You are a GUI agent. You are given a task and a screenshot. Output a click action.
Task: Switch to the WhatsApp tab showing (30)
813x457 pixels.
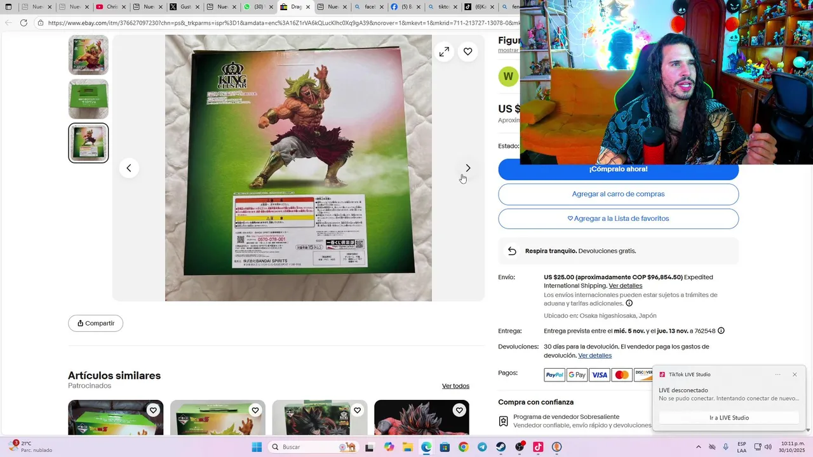[259, 7]
